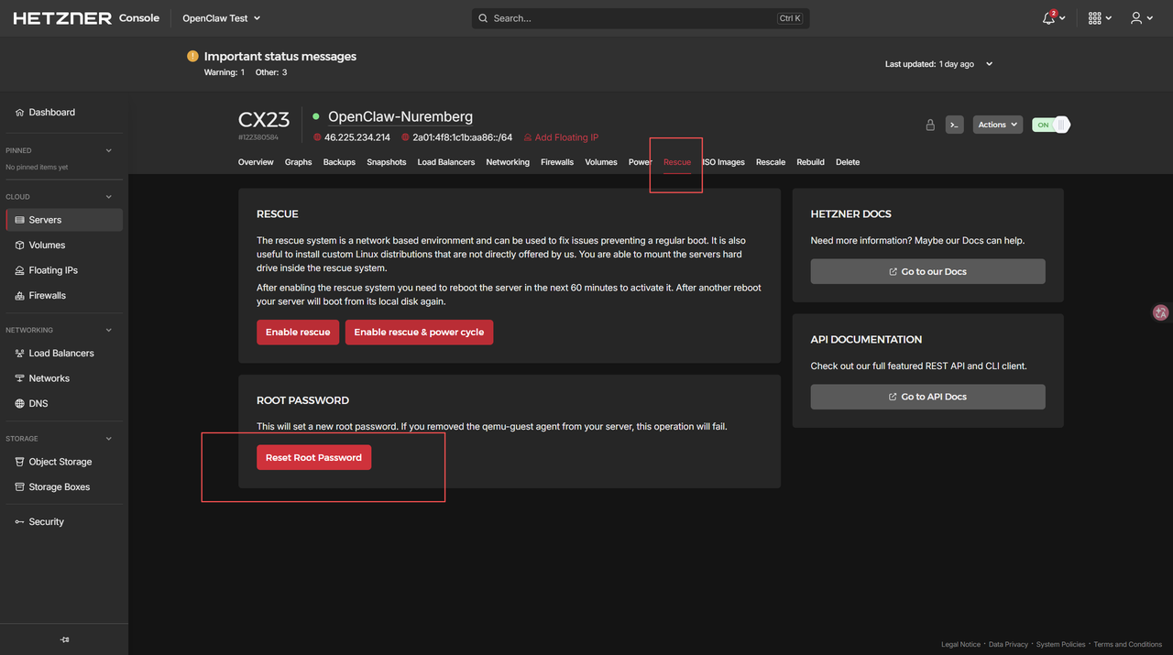The image size is (1173, 655).
Task: Open the Terms and Conditions link
Action: coord(1127,644)
